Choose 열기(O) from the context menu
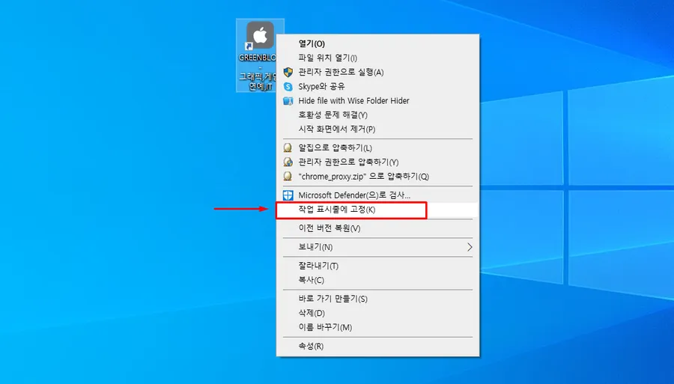 pos(377,44)
